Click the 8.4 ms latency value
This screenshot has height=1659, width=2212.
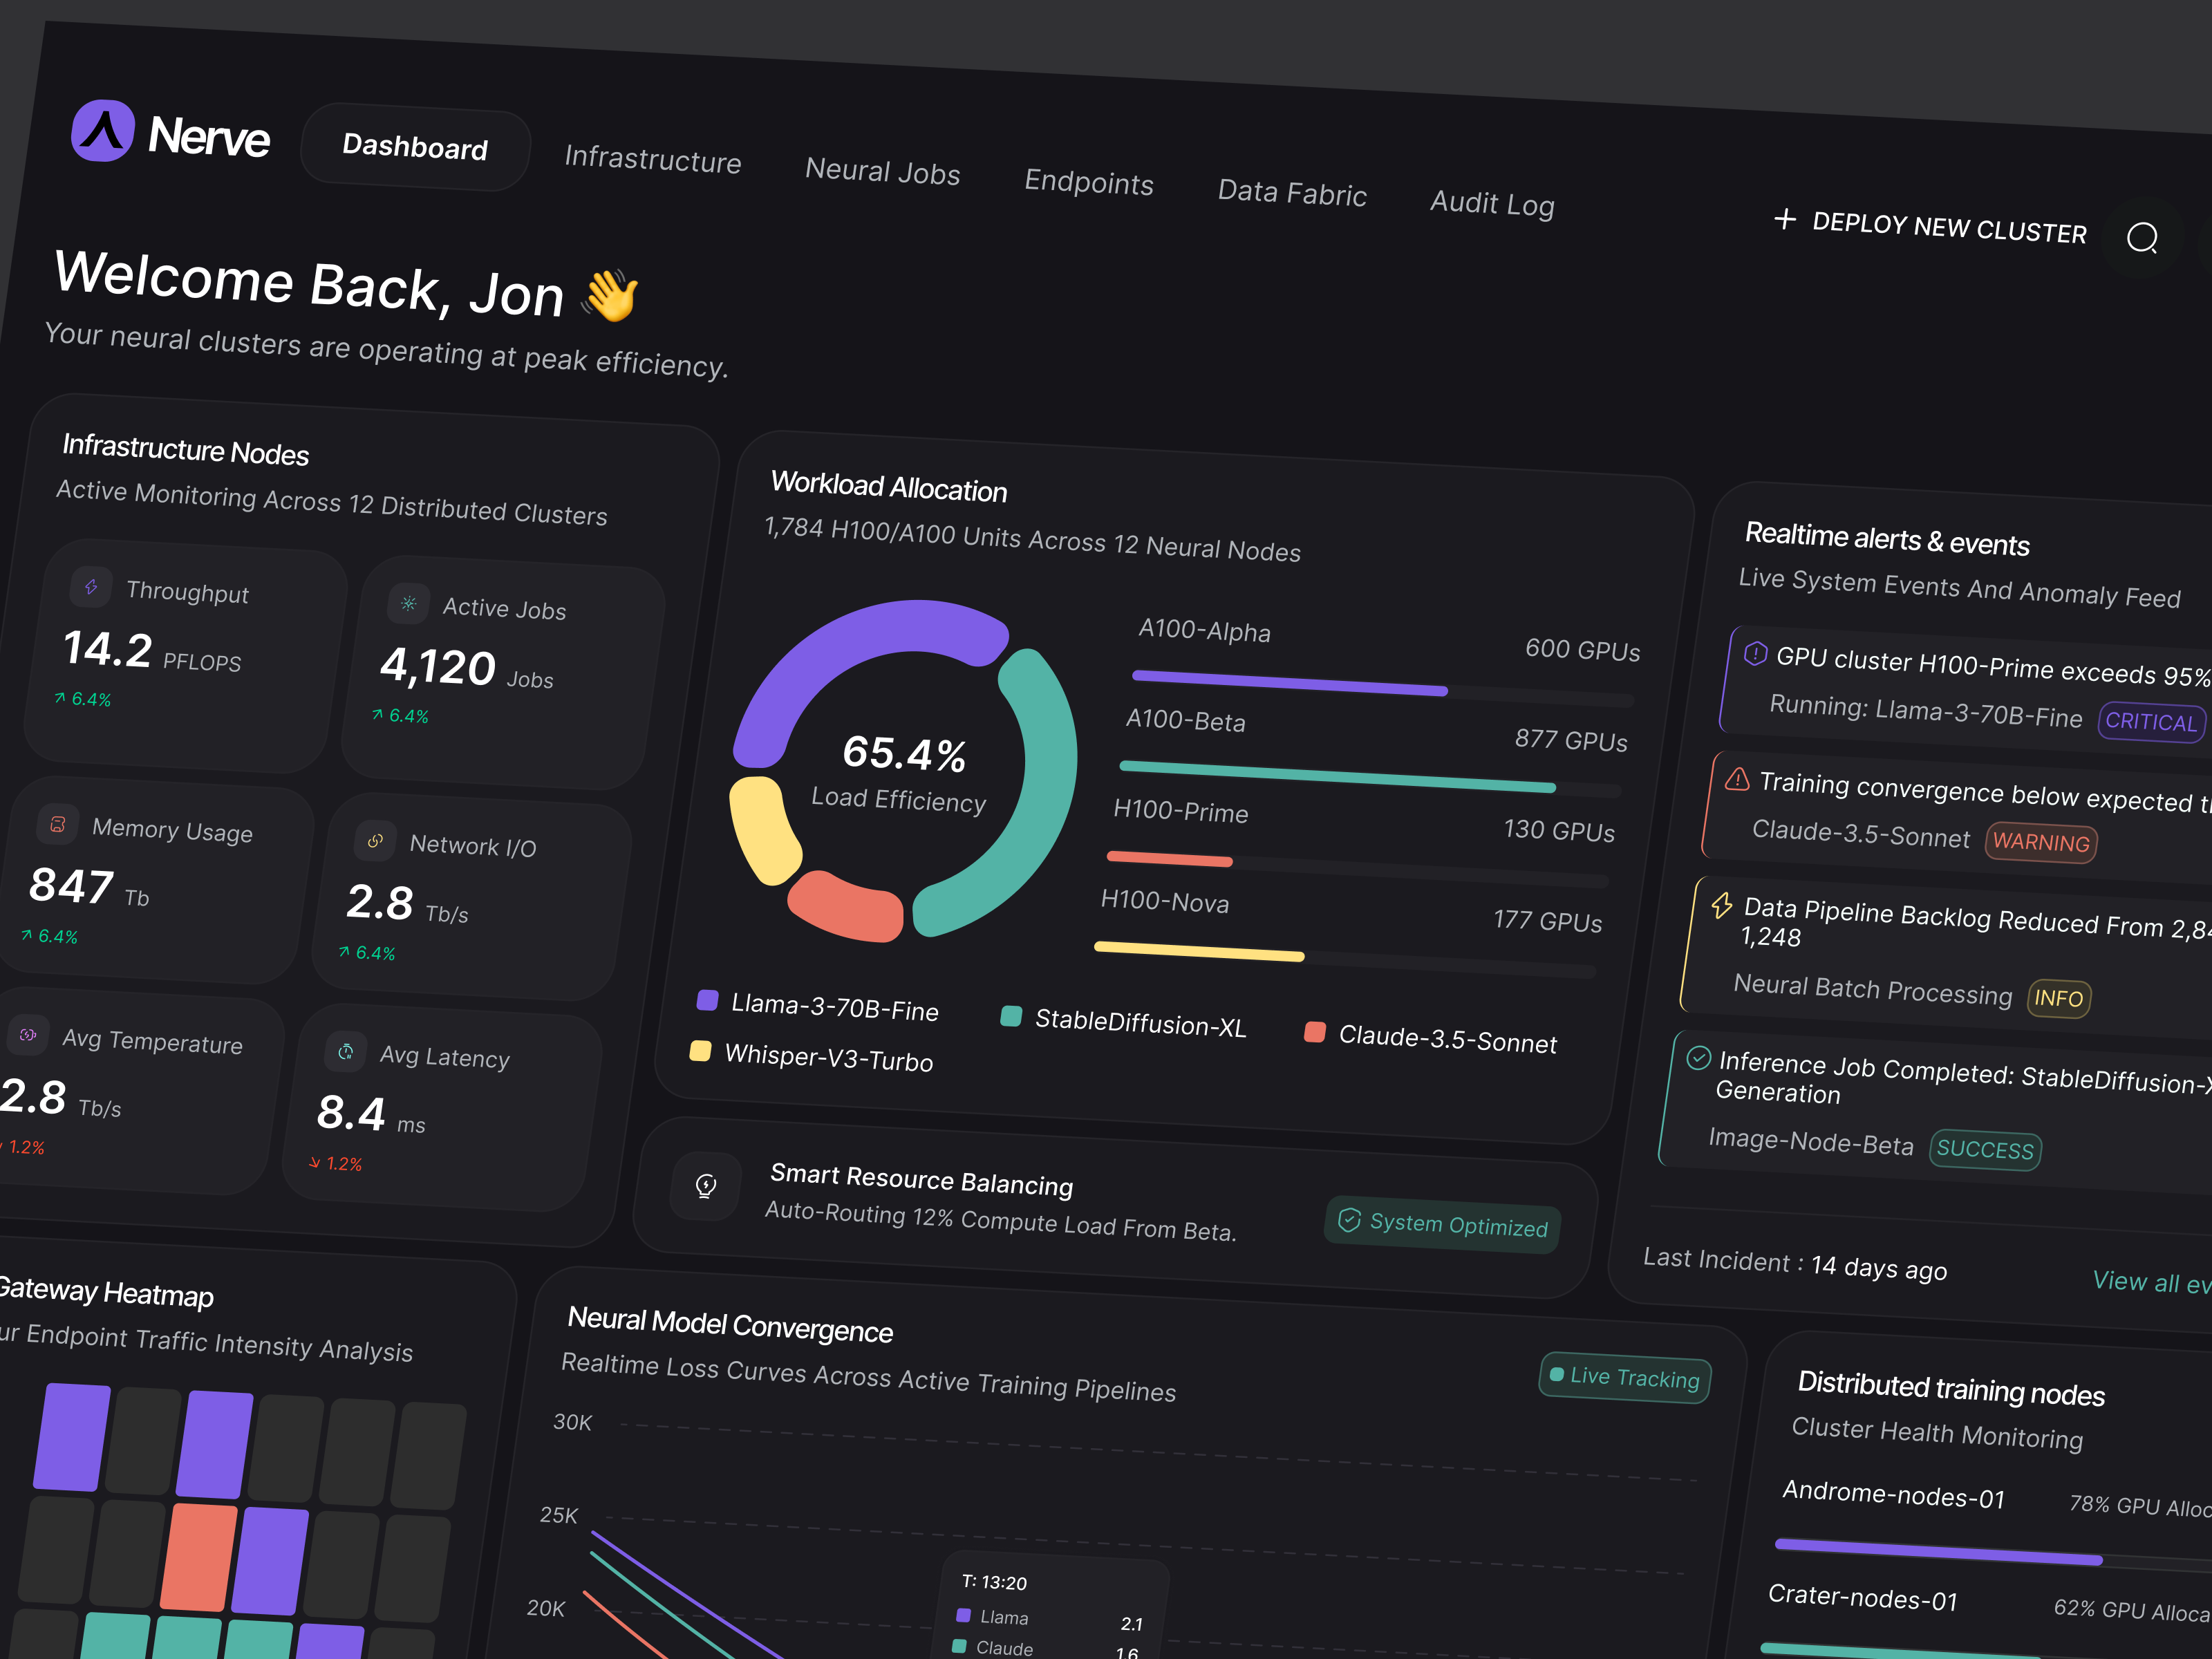point(370,1115)
